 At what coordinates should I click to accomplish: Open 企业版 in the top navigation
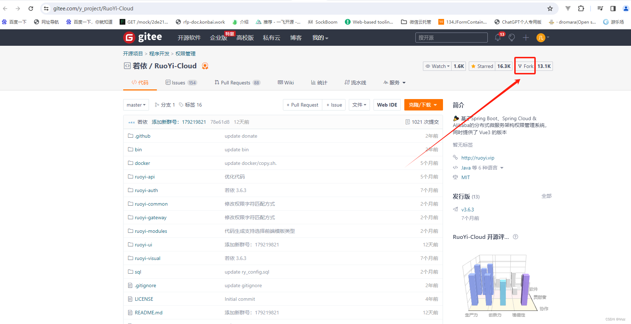pos(218,38)
